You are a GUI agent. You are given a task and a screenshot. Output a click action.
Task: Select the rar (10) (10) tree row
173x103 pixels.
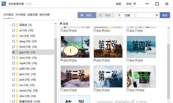[33, 85]
